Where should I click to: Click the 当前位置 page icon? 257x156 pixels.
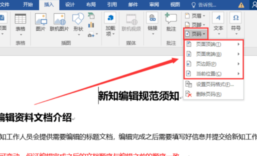click(x=189, y=73)
